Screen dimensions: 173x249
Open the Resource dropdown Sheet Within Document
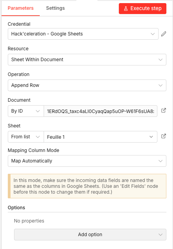pyautogui.click(x=87, y=60)
